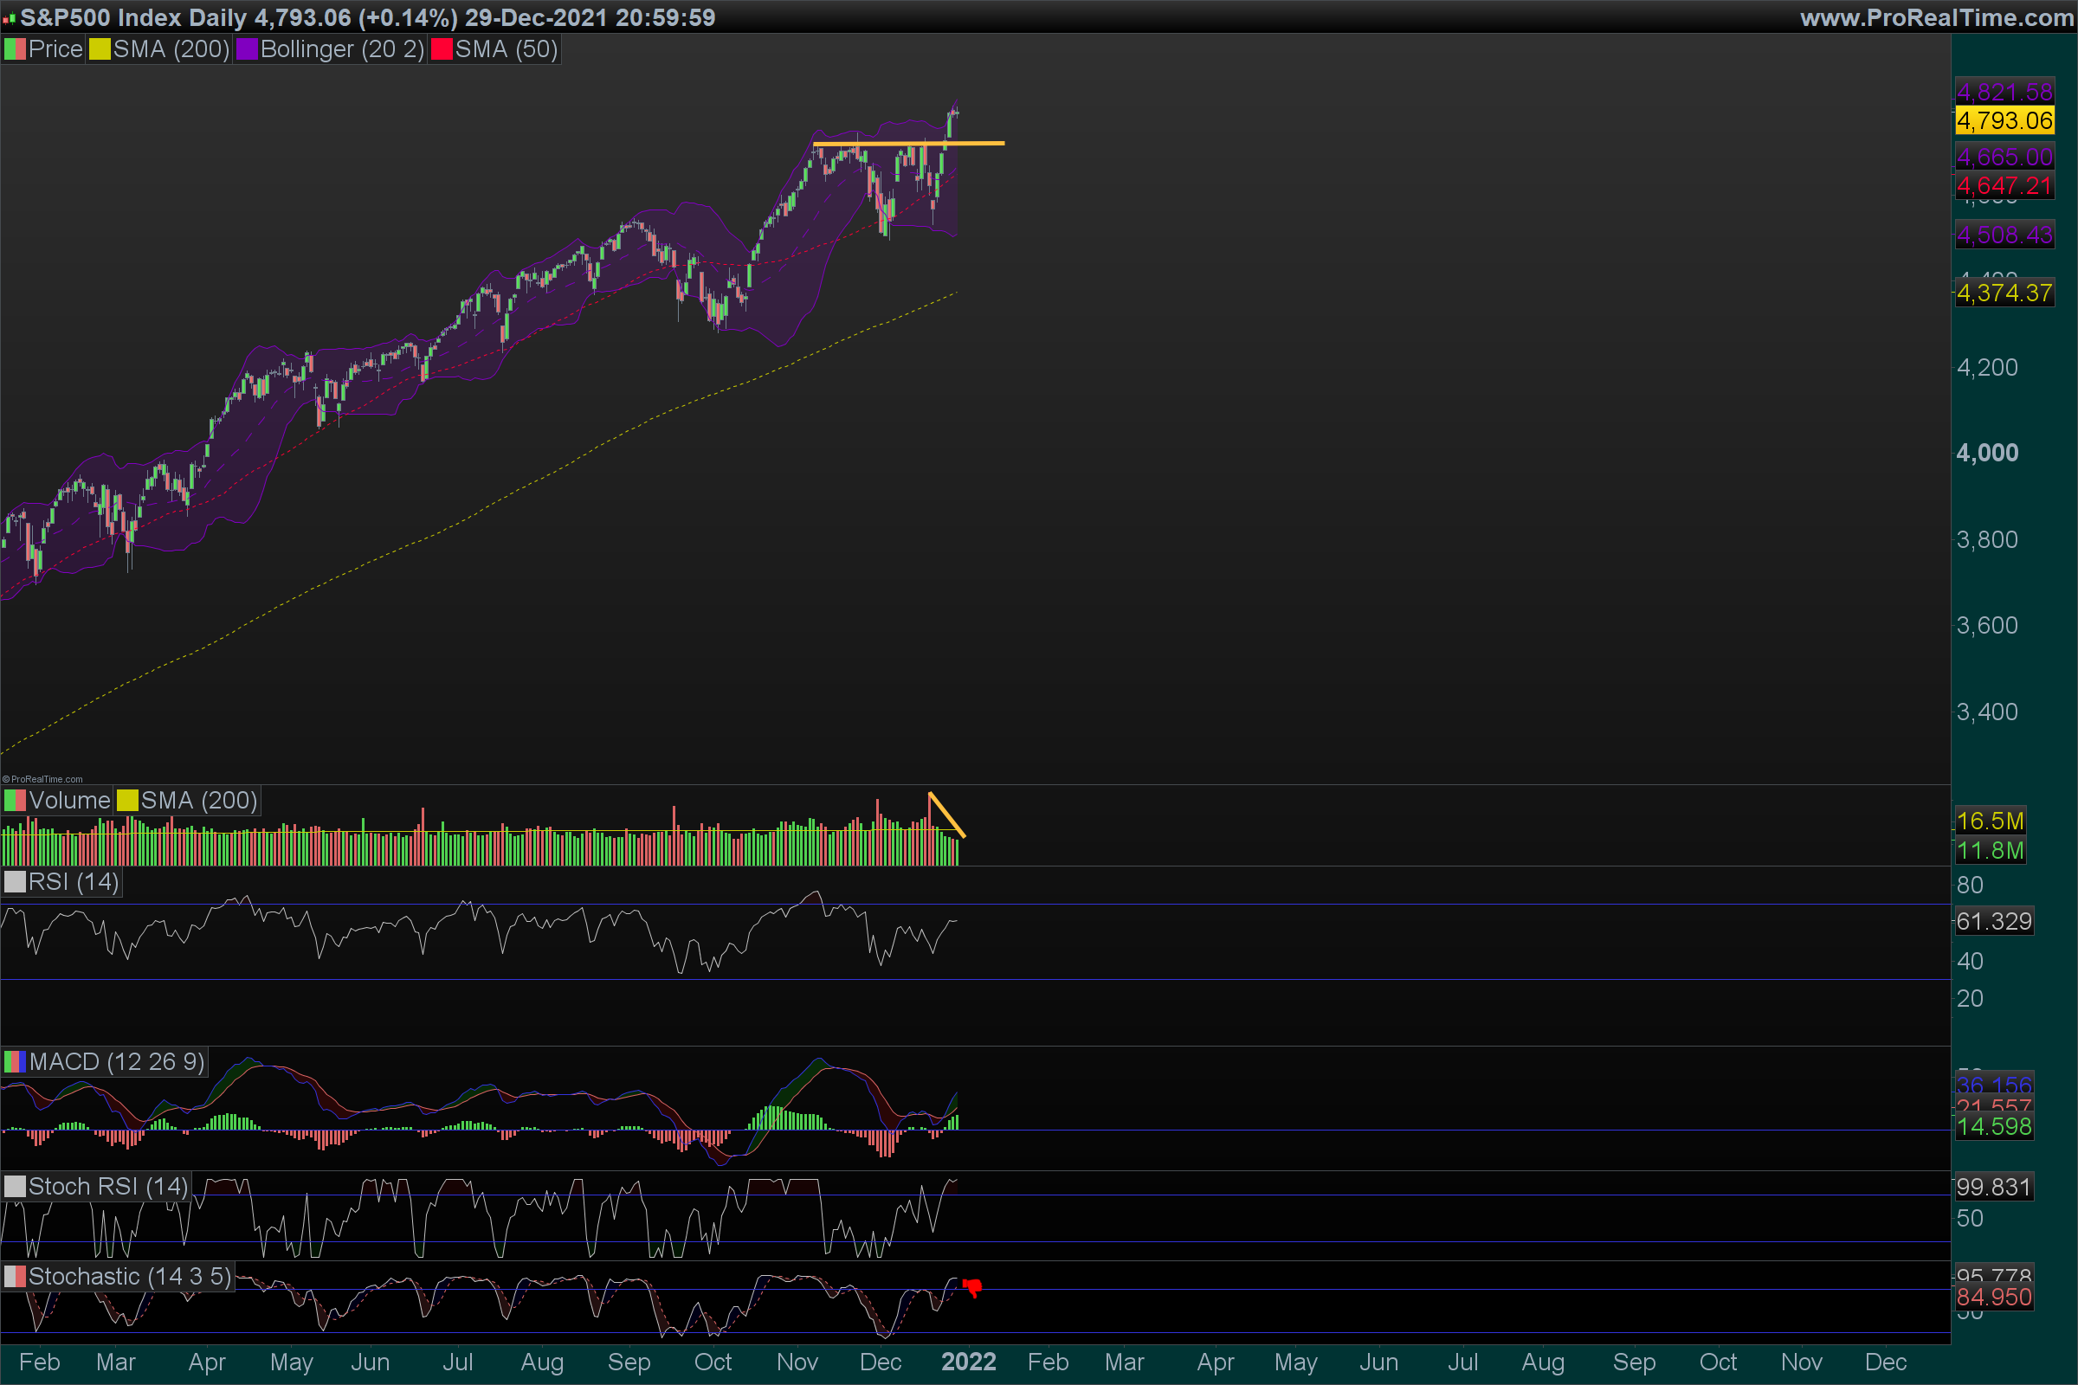The height and width of the screenshot is (1385, 2078).
Task: Click the purple Bollinger (20 2) swatch
Action: pos(247,49)
